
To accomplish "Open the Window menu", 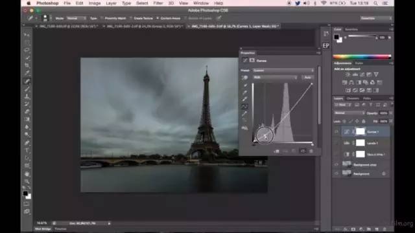I will pos(201,3).
